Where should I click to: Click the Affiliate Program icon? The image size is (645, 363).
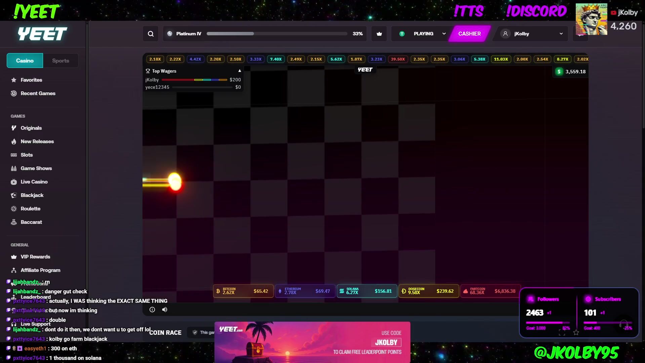coord(14,270)
